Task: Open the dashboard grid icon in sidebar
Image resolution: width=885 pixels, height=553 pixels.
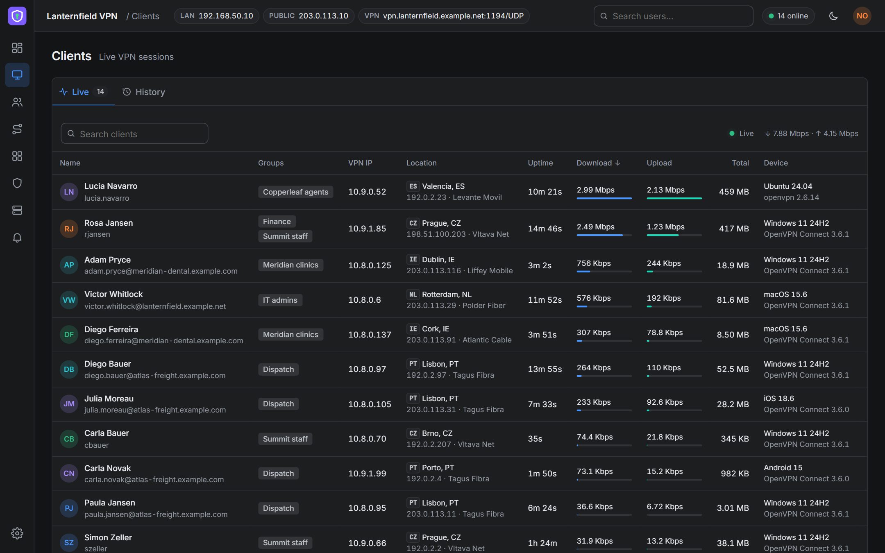Action: pos(17,48)
